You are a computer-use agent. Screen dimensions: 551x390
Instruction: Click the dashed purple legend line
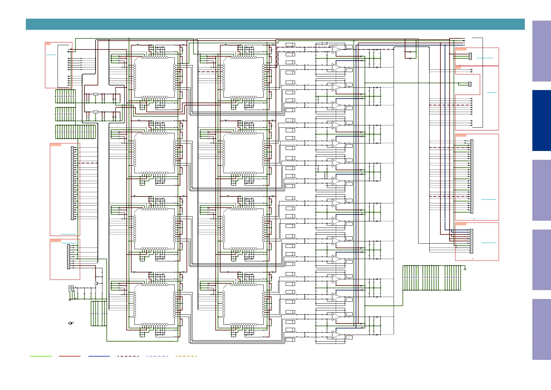click(157, 356)
